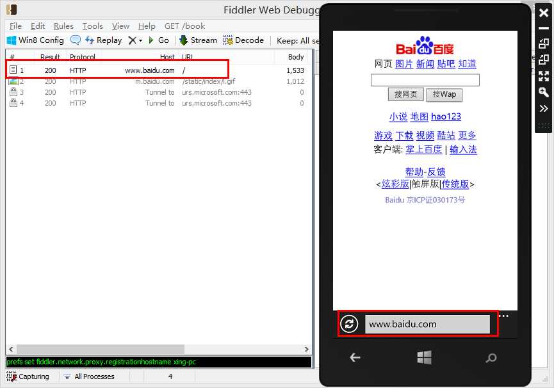Toggle the Stream mode button

pos(198,40)
